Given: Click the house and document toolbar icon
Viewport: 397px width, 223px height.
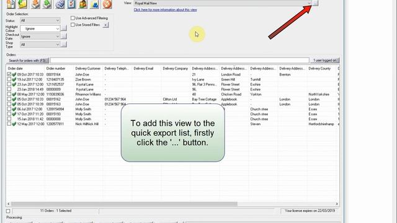Looking at the screenshot, I should point(11,4).
